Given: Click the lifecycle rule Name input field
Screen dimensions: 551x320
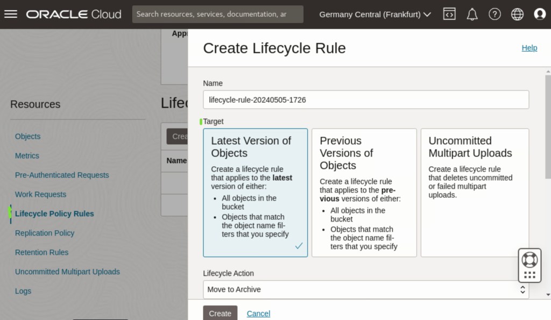Looking at the screenshot, I should [366, 99].
